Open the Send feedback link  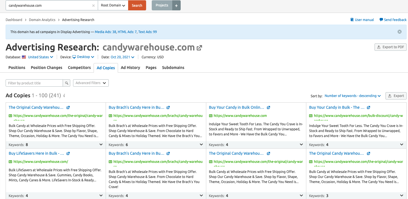coord(393,20)
